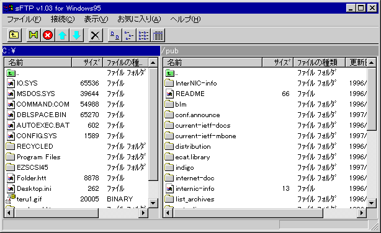Click the download down-arrow toolbar icon
The image size is (381, 233).
click(x=76, y=35)
